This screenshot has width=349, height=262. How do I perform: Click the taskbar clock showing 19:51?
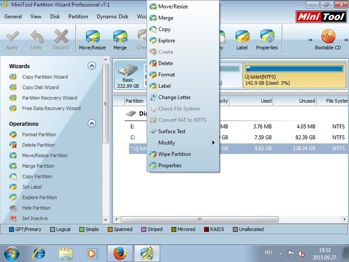click(x=325, y=254)
